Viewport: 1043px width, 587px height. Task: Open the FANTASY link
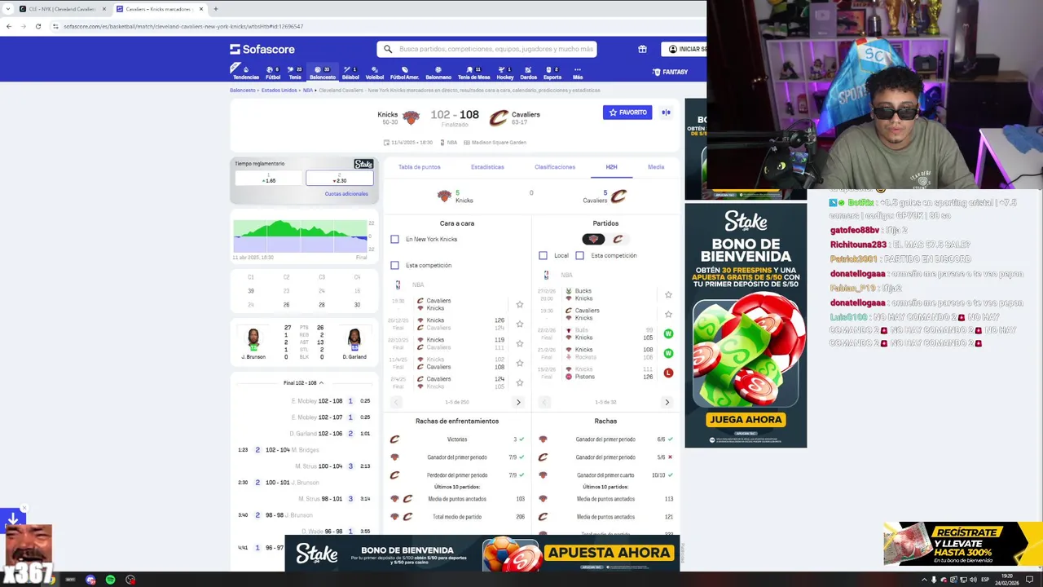(x=670, y=72)
